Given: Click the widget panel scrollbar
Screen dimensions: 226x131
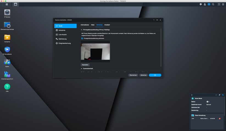Looking at the screenshot, I should [x=224, y=106].
